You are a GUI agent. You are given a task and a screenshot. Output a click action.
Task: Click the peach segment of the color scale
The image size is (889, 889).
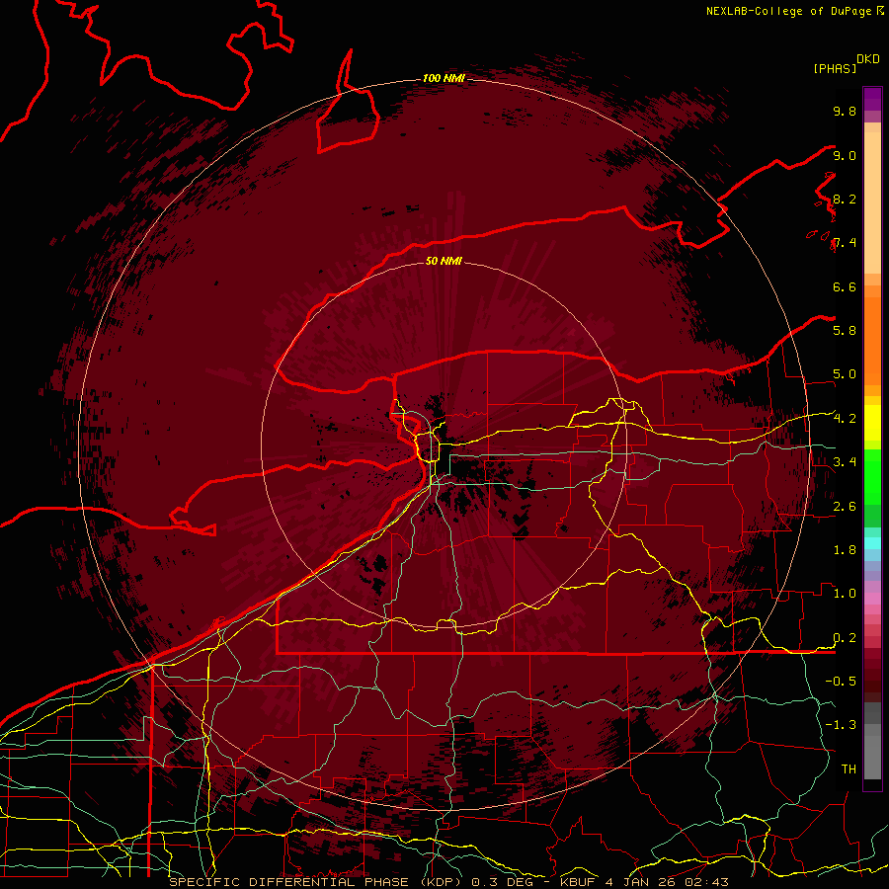point(872,204)
